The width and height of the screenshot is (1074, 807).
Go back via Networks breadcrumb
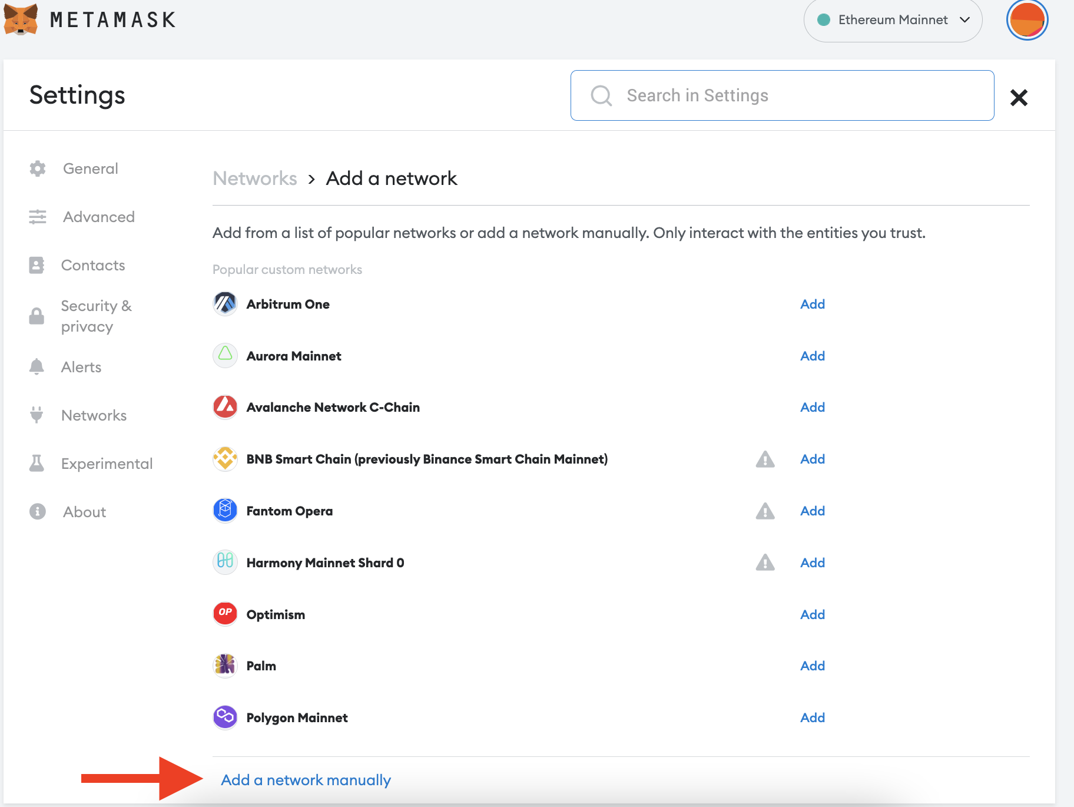pyautogui.click(x=254, y=178)
